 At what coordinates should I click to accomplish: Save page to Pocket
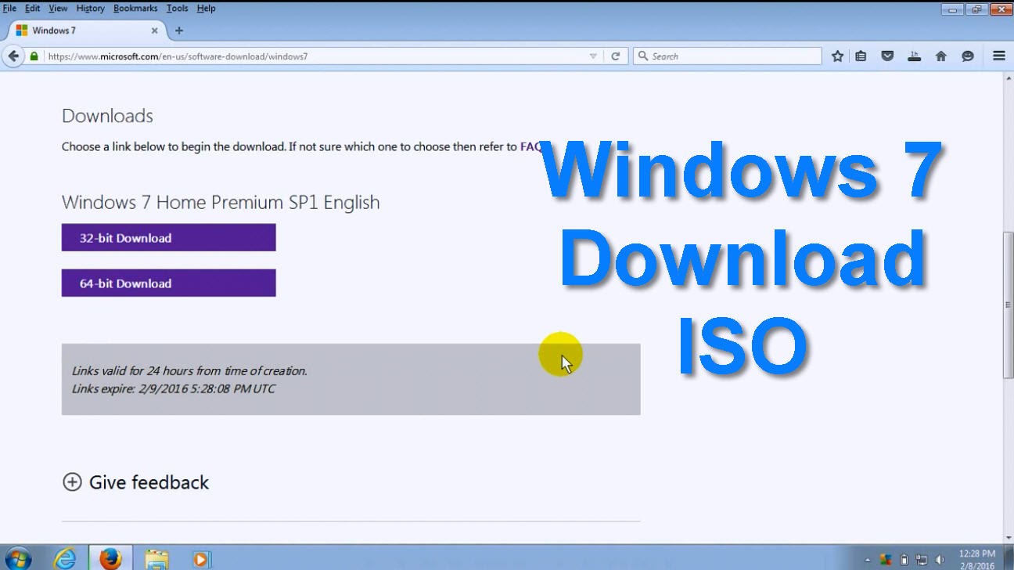(x=887, y=56)
